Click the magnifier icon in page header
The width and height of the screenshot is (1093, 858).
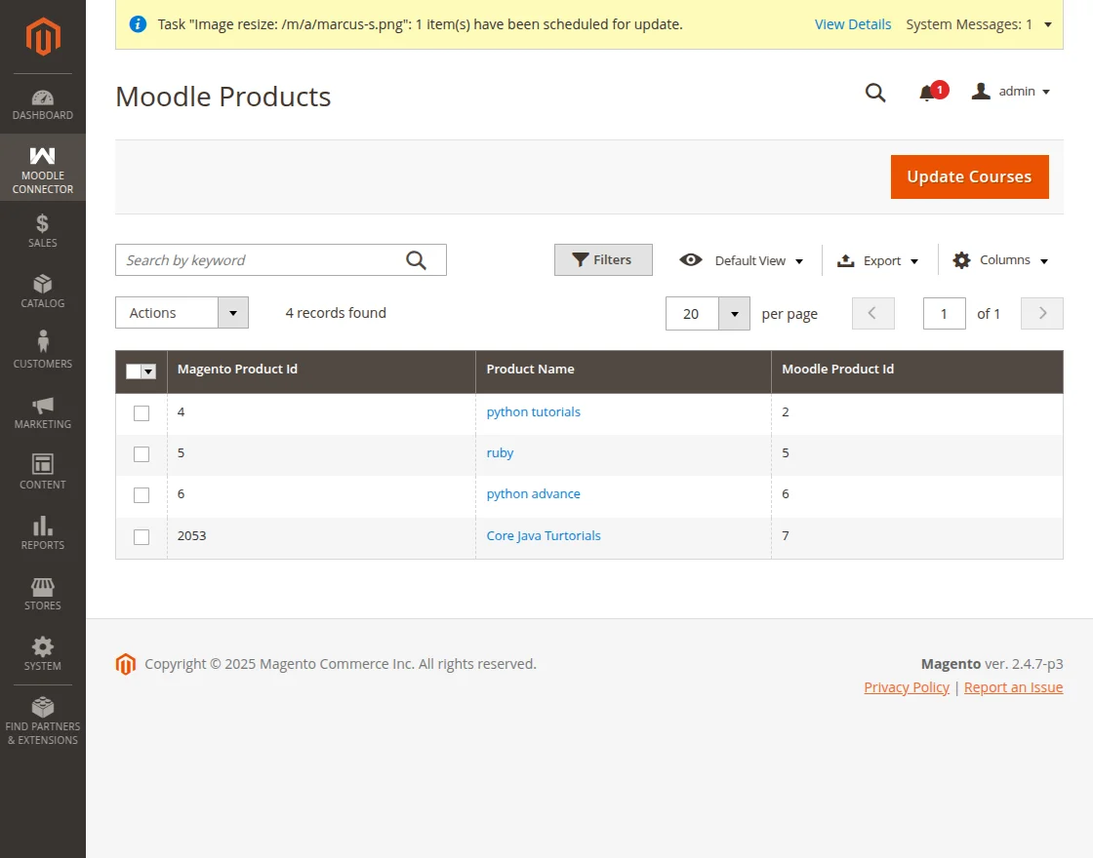coord(875,93)
